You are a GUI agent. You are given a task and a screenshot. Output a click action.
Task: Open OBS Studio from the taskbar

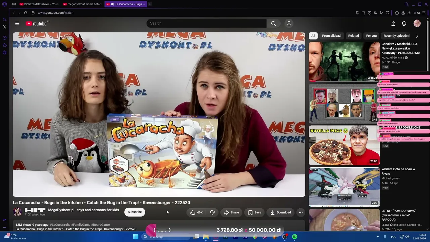pyautogui.click(x=285, y=237)
